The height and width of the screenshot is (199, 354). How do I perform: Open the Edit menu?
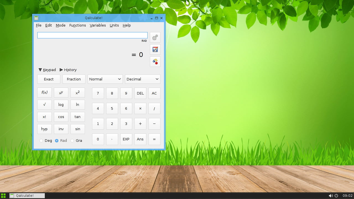[49, 25]
